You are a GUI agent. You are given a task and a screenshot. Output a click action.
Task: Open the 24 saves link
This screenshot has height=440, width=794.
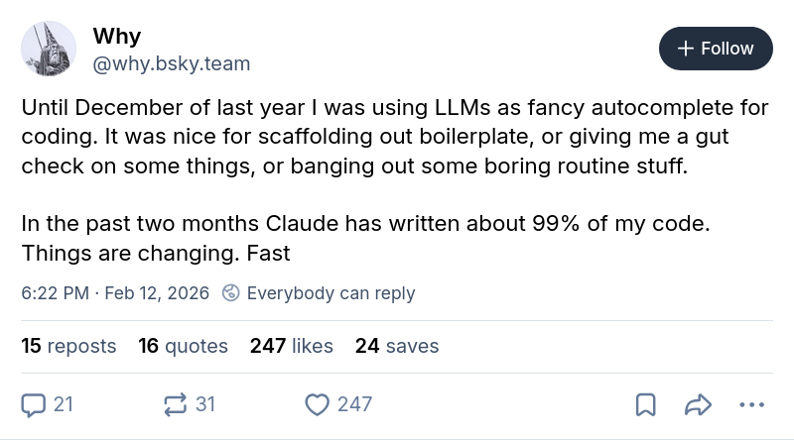396,346
